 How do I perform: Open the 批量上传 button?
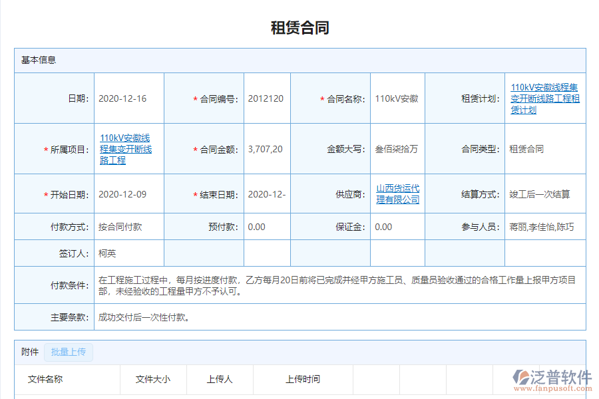(x=68, y=352)
